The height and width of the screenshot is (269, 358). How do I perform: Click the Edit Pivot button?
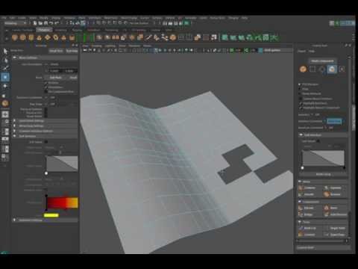pos(55,78)
